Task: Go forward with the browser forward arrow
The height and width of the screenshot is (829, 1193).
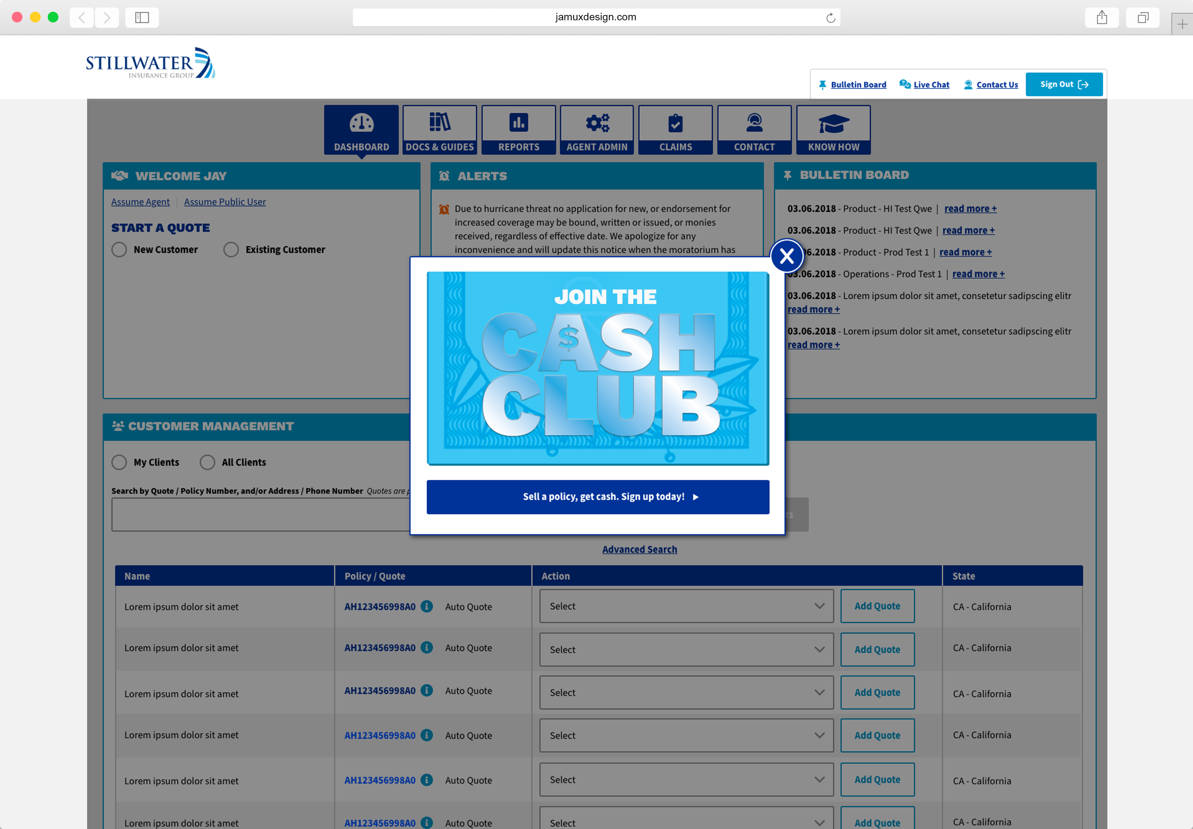Action: (x=106, y=18)
